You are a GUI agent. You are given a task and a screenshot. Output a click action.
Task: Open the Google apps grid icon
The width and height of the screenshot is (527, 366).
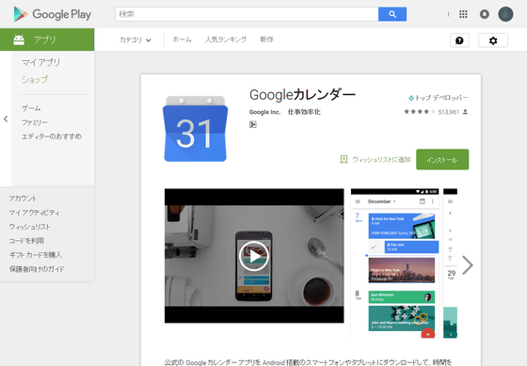point(463,14)
